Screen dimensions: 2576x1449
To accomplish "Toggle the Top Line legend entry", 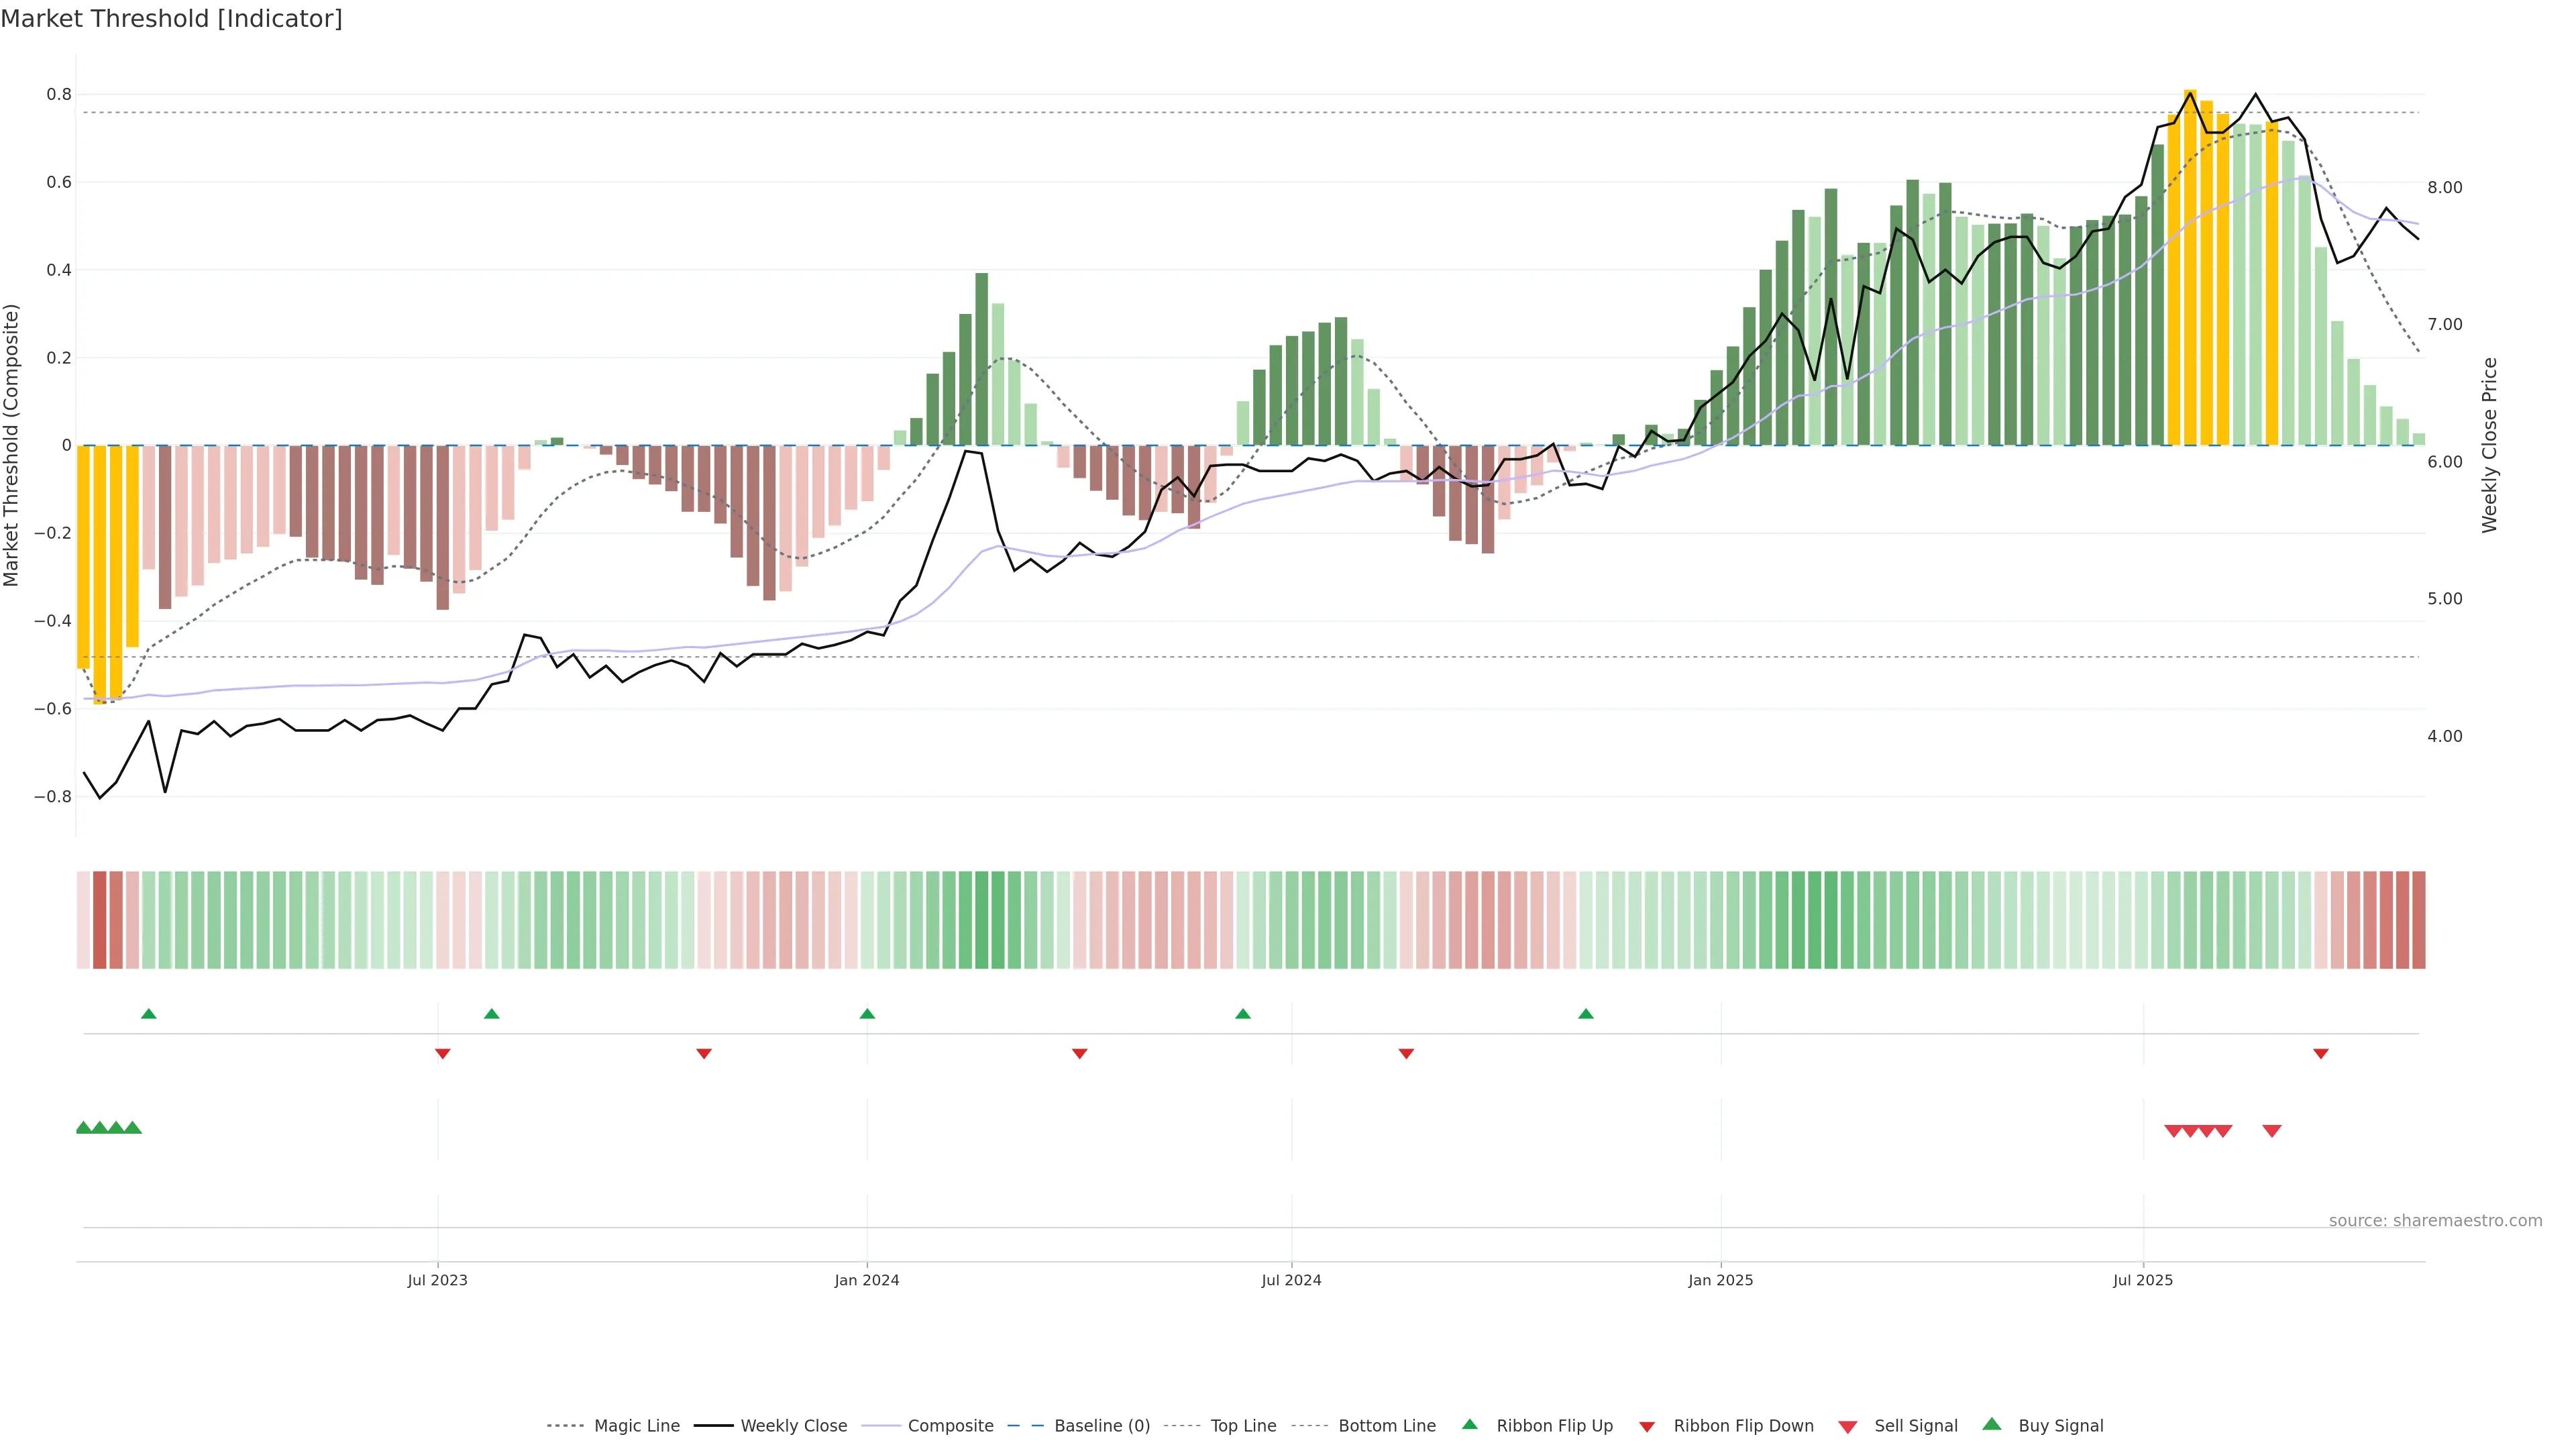I will pyautogui.click(x=1243, y=1426).
